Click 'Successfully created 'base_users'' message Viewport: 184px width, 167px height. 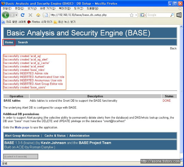pyautogui.click(x=24, y=88)
